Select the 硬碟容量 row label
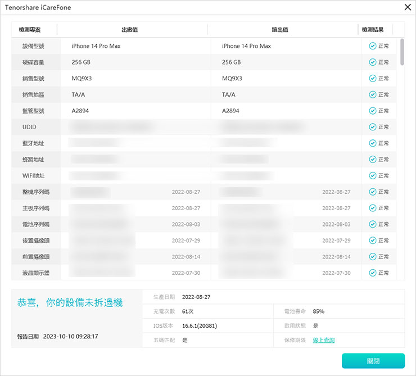The height and width of the screenshot is (376, 416). [33, 62]
